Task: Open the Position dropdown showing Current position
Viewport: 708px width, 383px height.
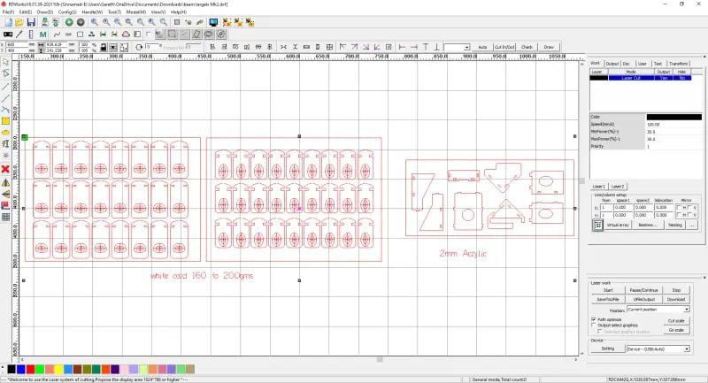Action: pos(658,310)
